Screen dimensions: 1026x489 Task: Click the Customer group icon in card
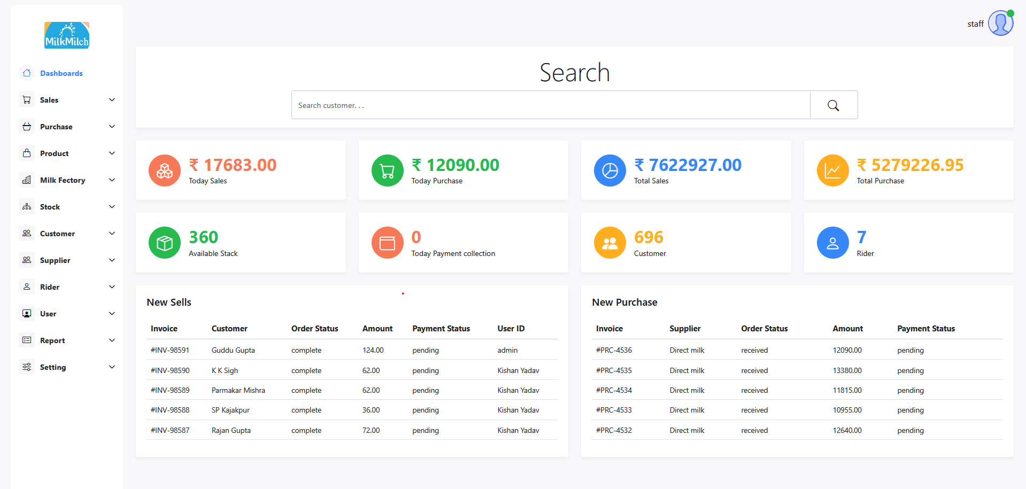pos(610,243)
